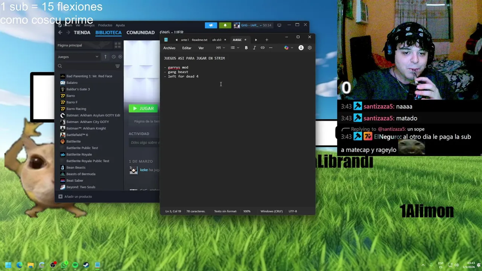
Task: Open Steam notifications bell
Action: tap(225, 25)
